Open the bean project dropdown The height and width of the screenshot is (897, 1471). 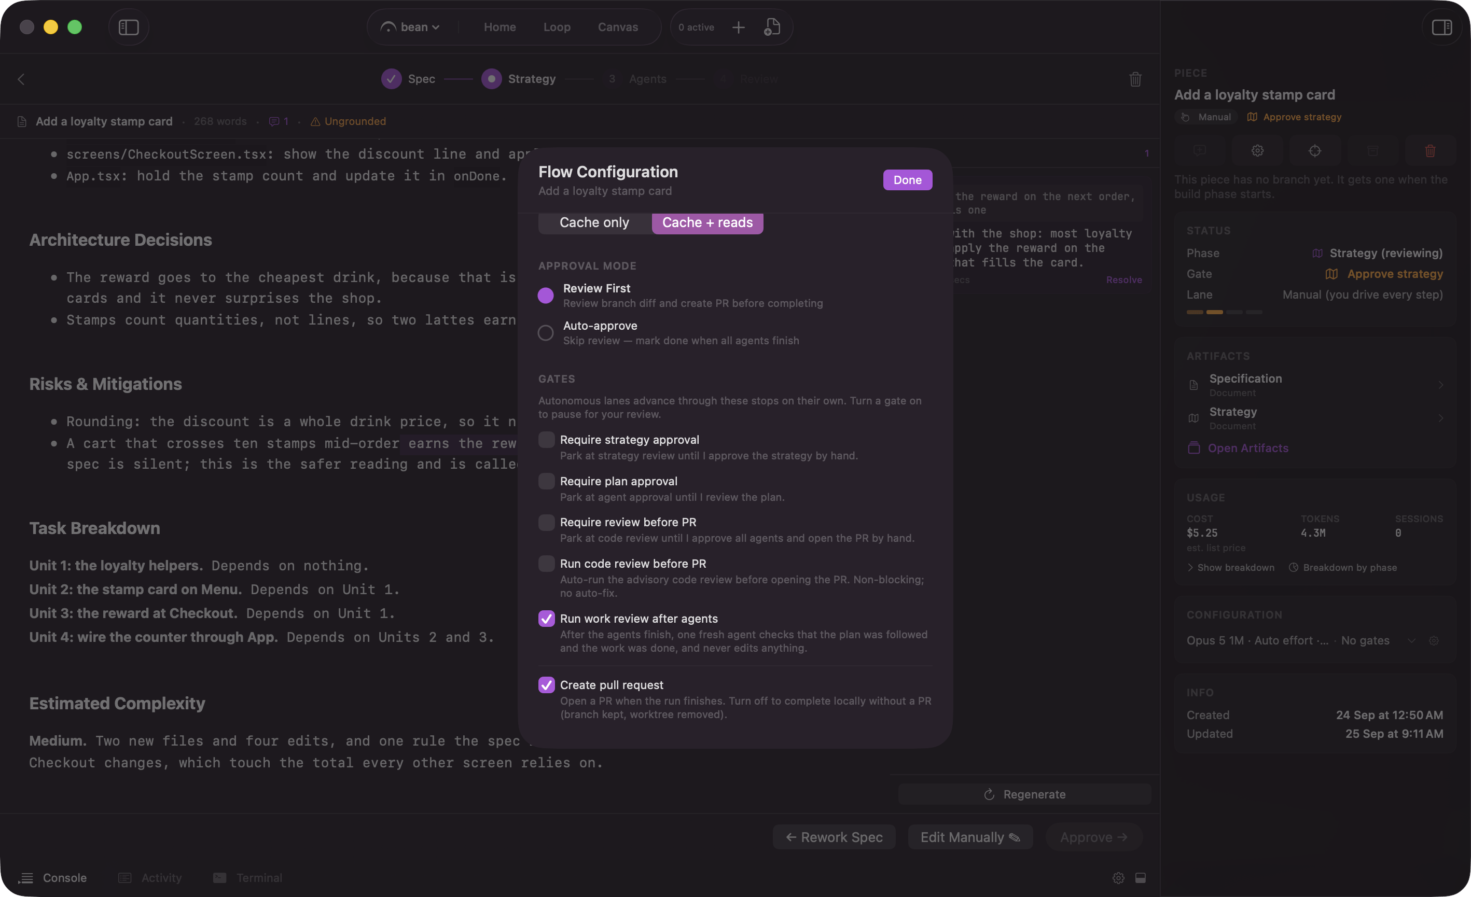pyautogui.click(x=410, y=27)
